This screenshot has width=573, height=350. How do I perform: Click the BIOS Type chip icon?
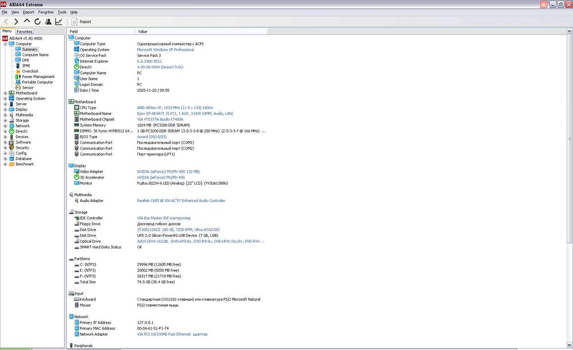coord(77,137)
